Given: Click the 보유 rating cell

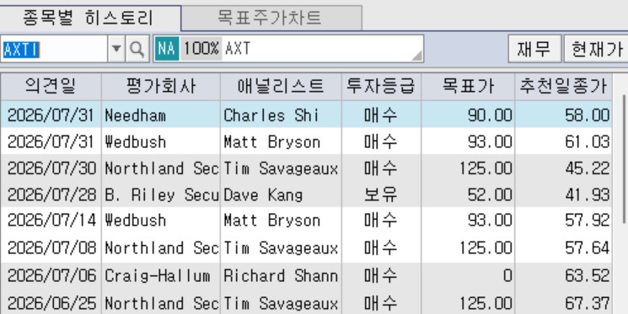Looking at the screenshot, I should 380,194.
